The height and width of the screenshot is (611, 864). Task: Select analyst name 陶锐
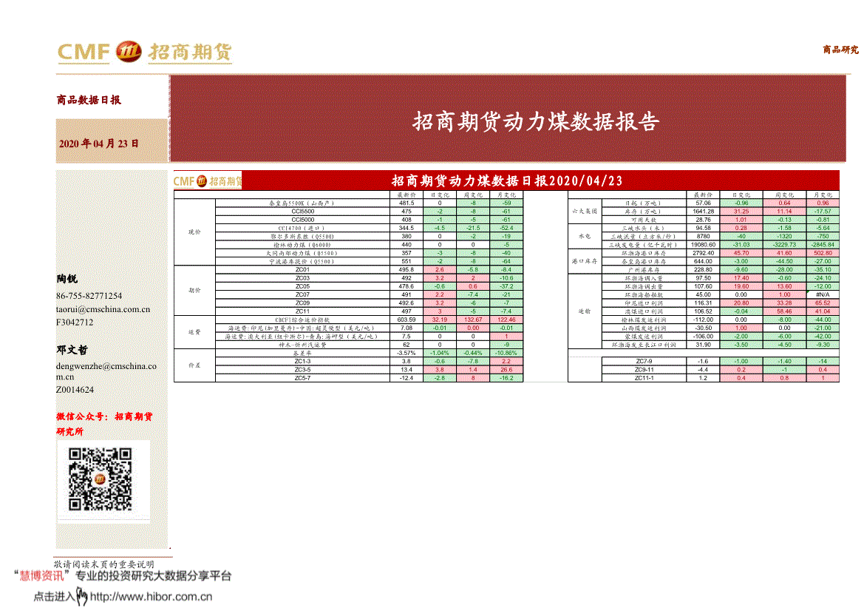(67, 279)
